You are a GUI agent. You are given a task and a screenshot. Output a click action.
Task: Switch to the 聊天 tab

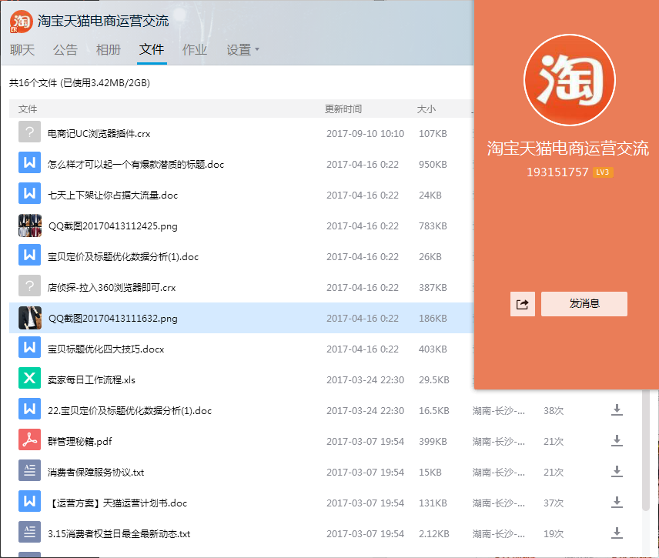[x=22, y=50]
